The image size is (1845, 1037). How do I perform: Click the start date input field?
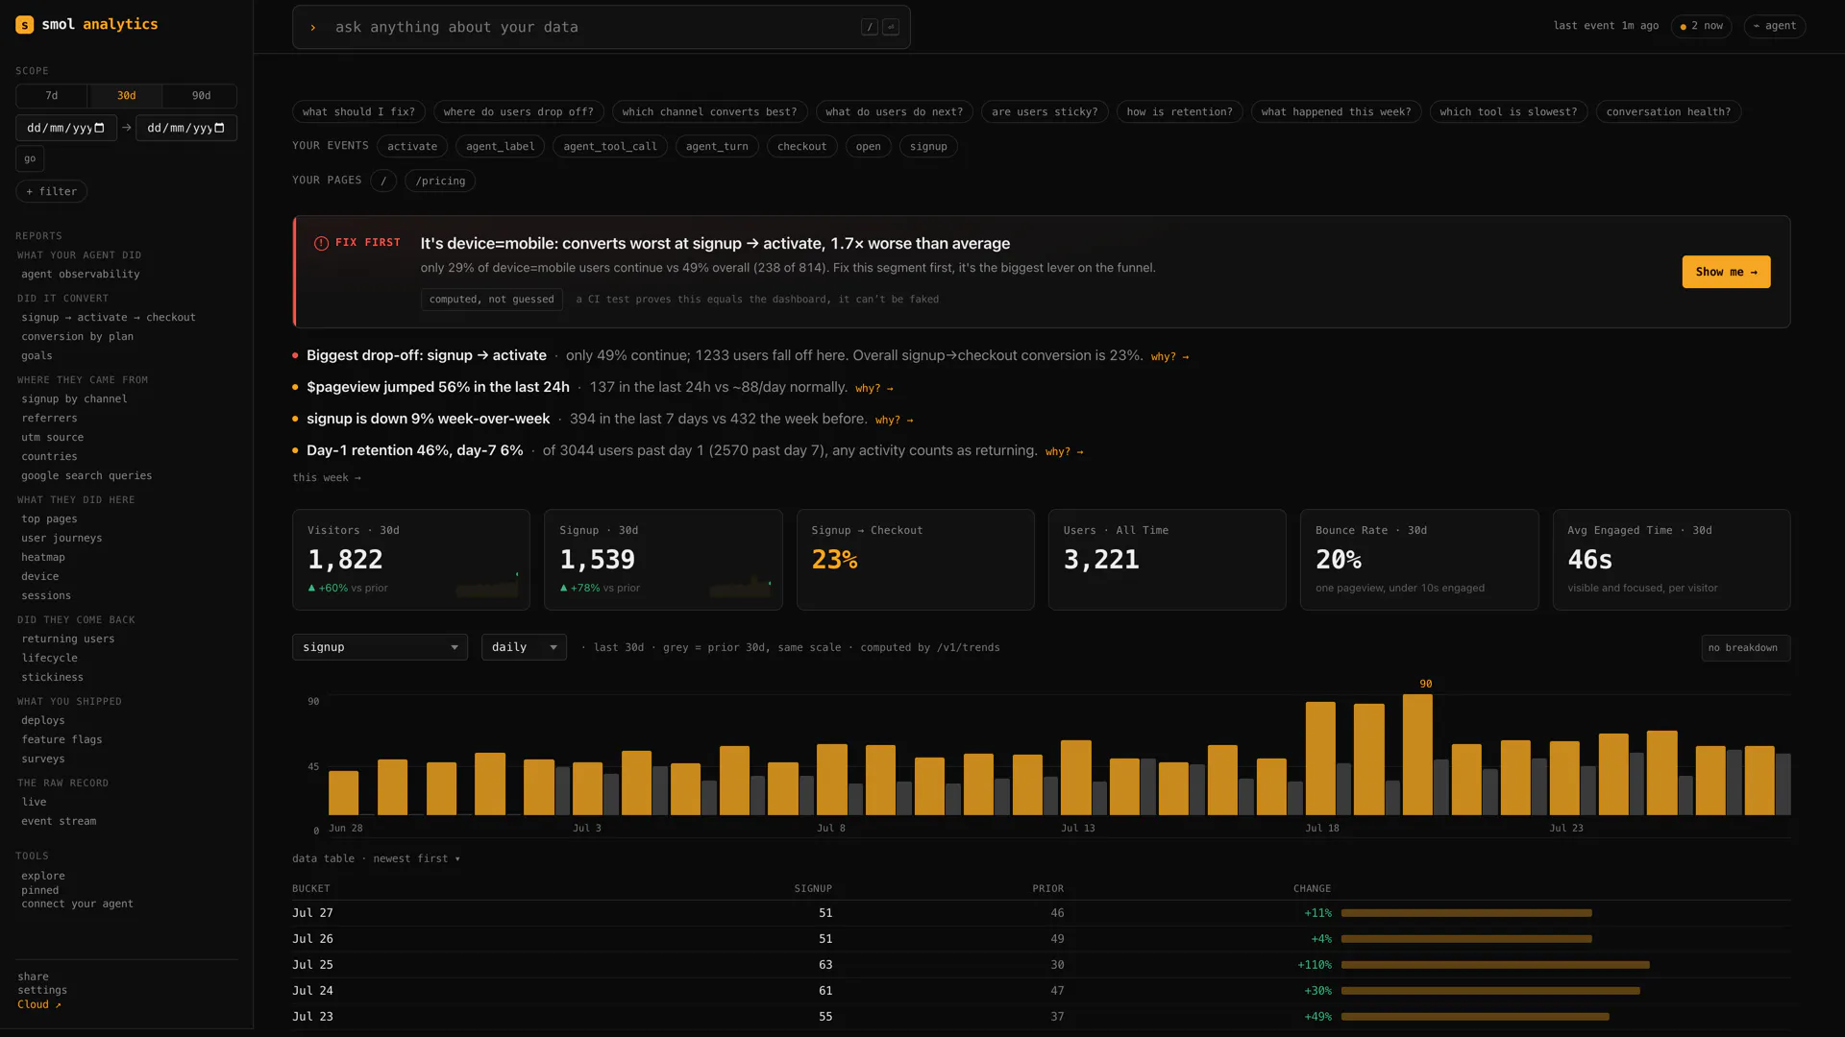(x=65, y=128)
